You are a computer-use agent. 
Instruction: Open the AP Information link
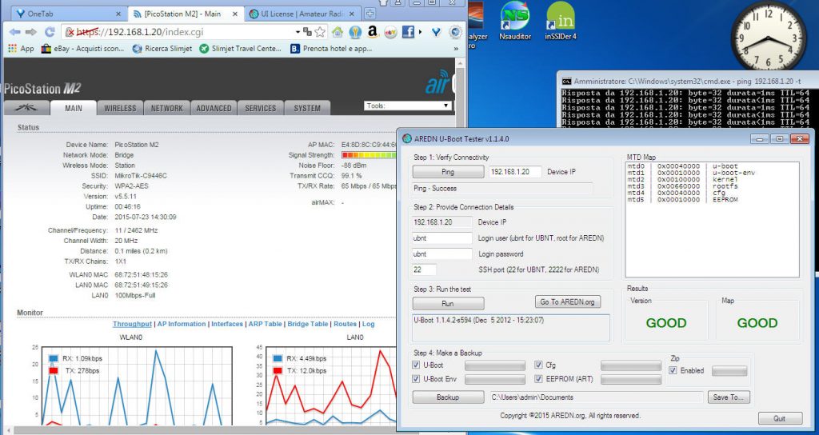click(x=182, y=324)
